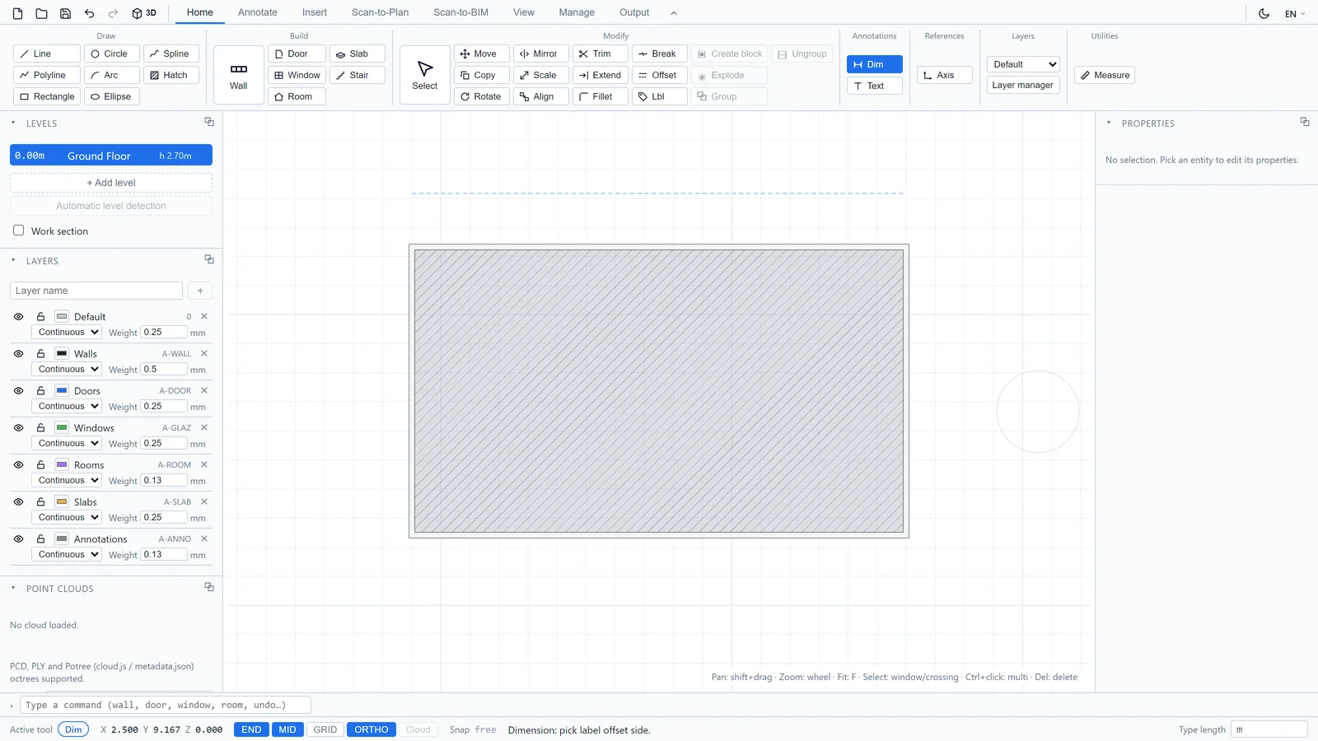Toggle ORTHO mode
This screenshot has width=1318, height=741.
(x=372, y=729)
